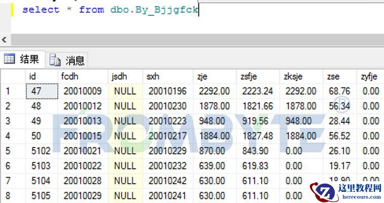The image size is (384, 203).
Task: Select row header number 8
Action: 13,196
